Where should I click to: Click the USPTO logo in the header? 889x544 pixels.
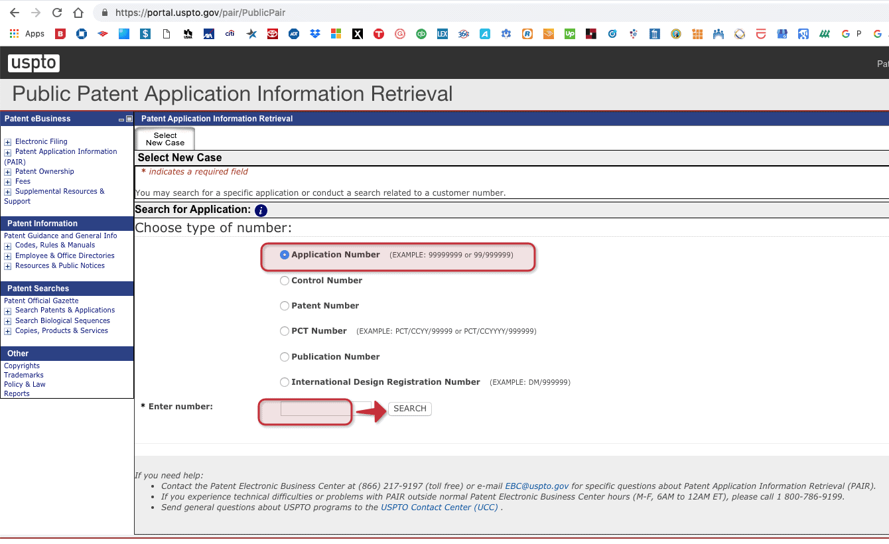[34, 63]
